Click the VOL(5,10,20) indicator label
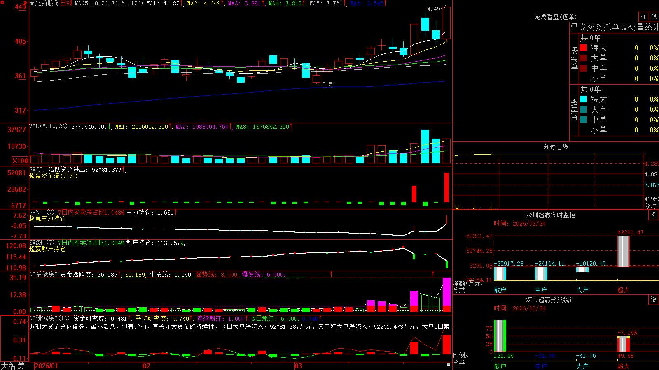This screenshot has height=370, width=659. point(48,127)
